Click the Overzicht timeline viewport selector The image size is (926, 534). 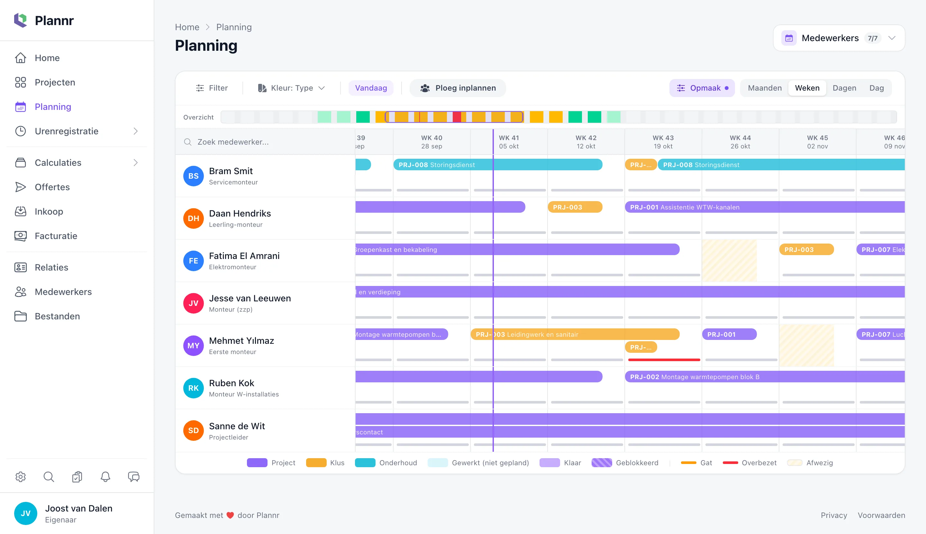454,117
